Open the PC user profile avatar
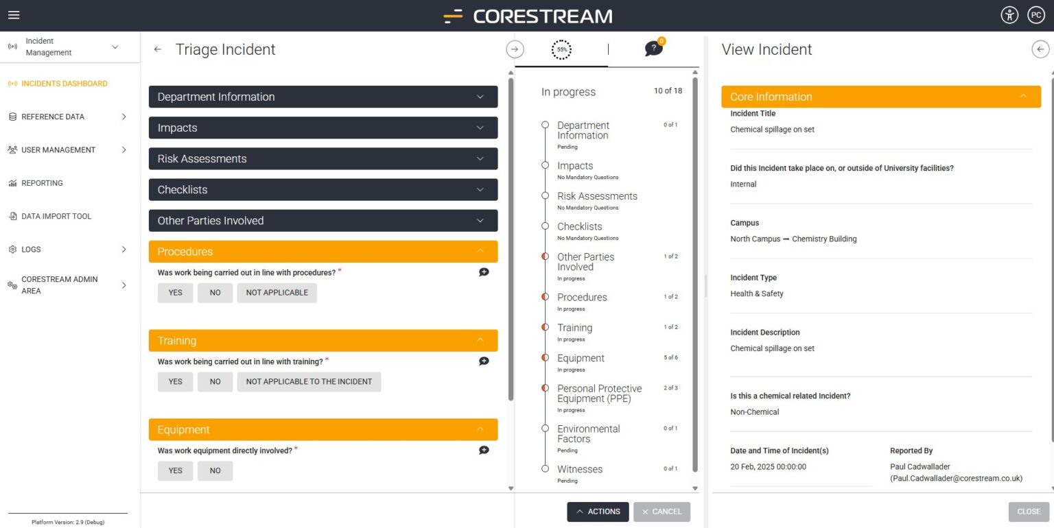Image resolution: width=1054 pixels, height=528 pixels. pyautogui.click(x=1035, y=14)
